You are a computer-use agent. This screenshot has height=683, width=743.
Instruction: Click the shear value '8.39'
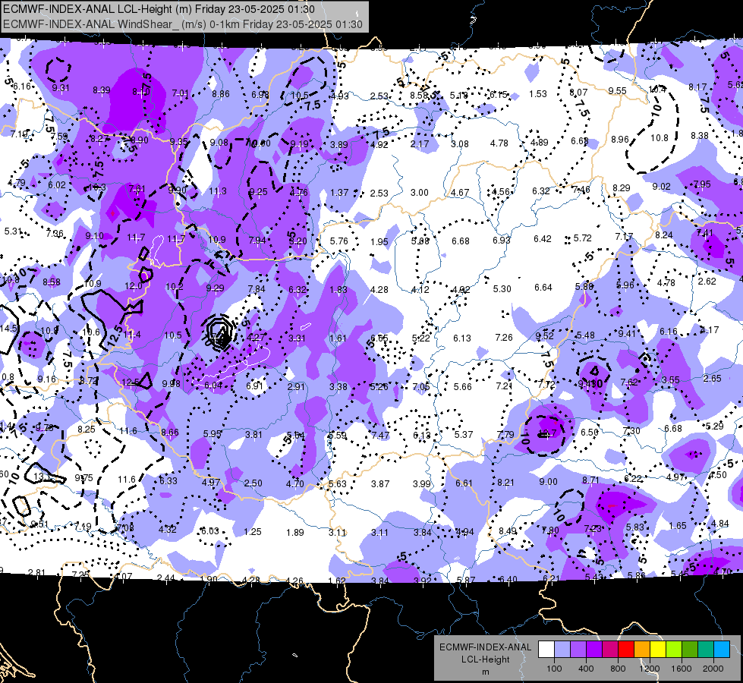tap(102, 90)
